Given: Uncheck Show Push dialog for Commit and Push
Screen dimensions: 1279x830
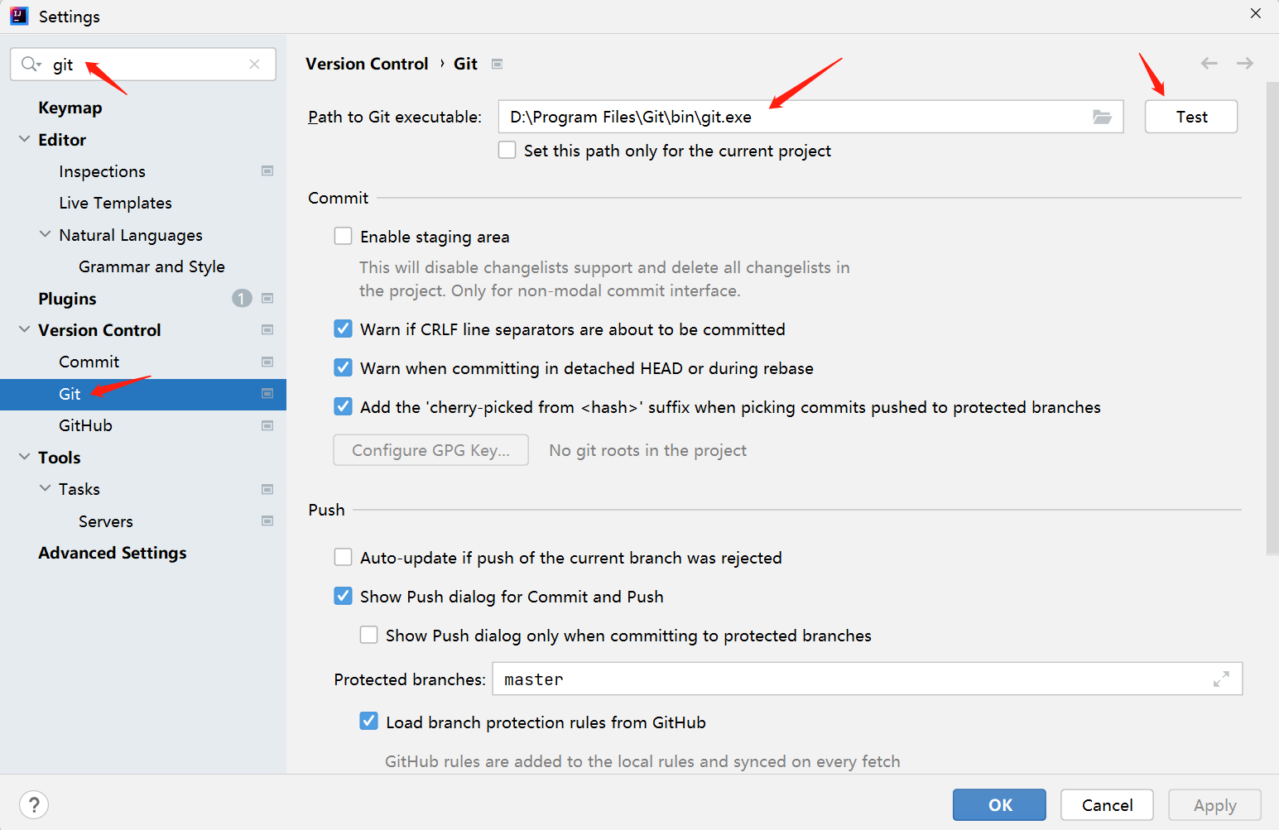Looking at the screenshot, I should pos(343,596).
